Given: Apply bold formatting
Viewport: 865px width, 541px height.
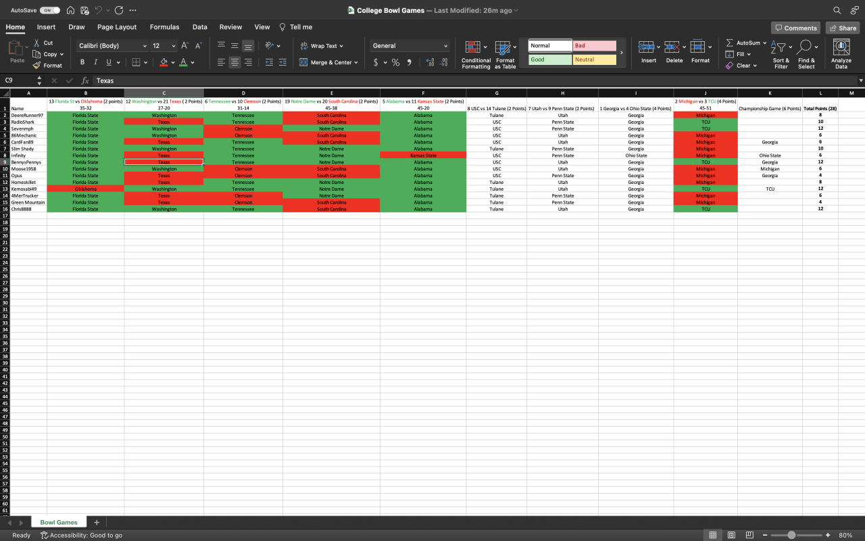Looking at the screenshot, I should click(x=82, y=62).
